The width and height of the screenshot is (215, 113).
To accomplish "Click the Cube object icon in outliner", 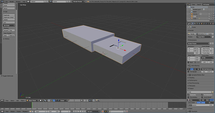I will (x=192, y=16).
